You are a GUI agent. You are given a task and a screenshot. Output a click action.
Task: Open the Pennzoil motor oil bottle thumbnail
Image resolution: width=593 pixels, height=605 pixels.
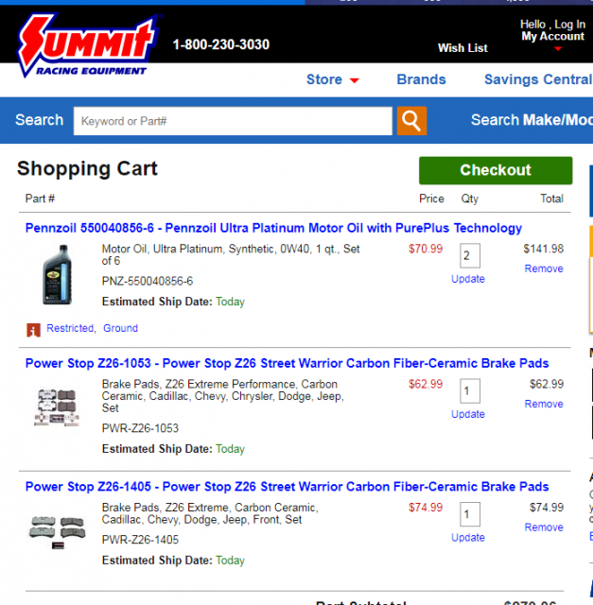point(57,275)
